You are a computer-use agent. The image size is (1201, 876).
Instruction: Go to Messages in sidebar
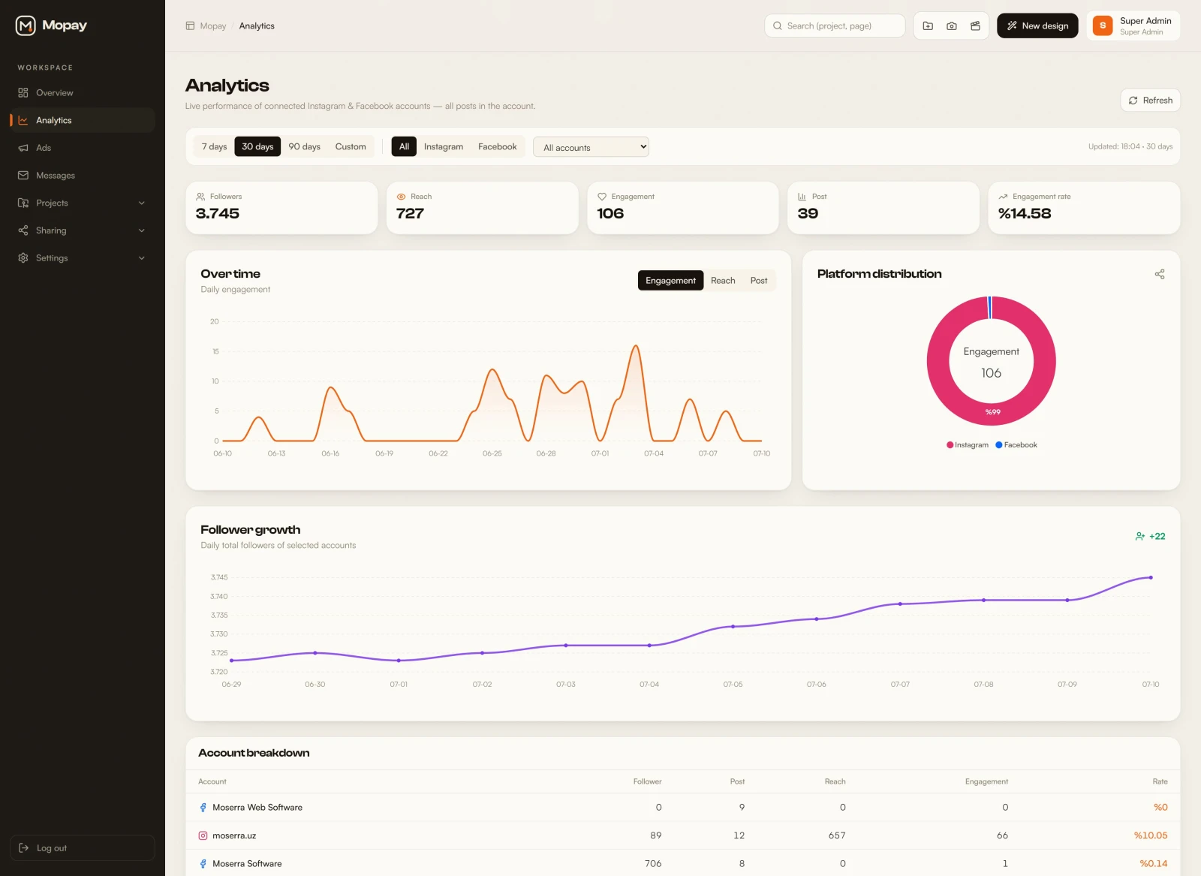83,176
